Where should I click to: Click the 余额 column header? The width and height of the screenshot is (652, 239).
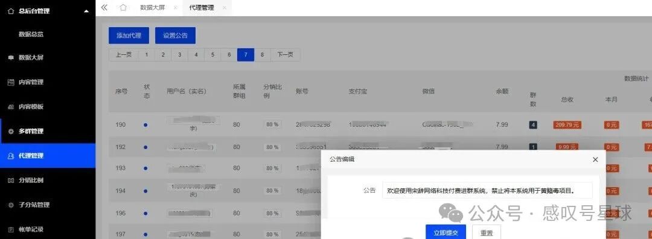pyautogui.click(x=502, y=92)
